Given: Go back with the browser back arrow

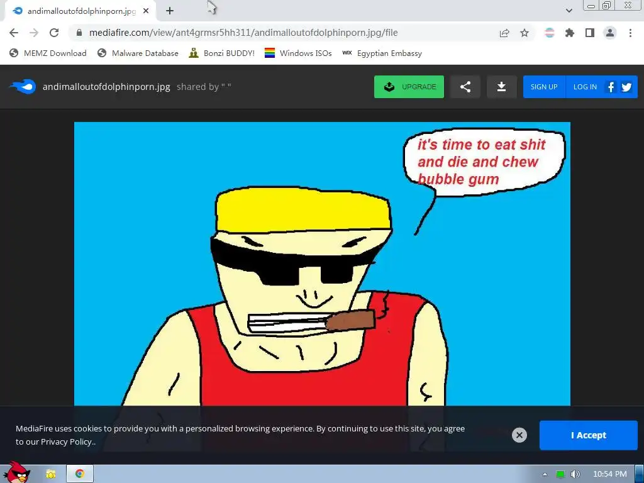Looking at the screenshot, I should tap(14, 33).
